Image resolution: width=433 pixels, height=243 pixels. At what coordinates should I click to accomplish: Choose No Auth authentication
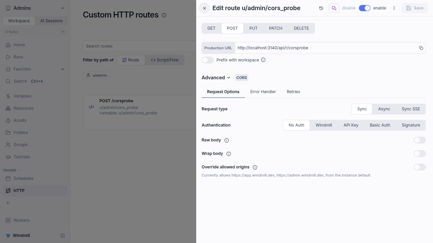296,125
